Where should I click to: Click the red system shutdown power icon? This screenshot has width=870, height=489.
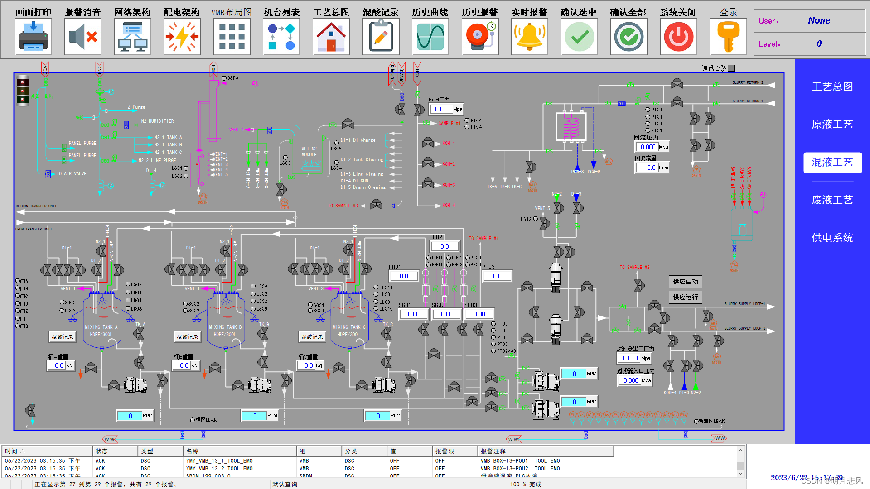(x=678, y=37)
